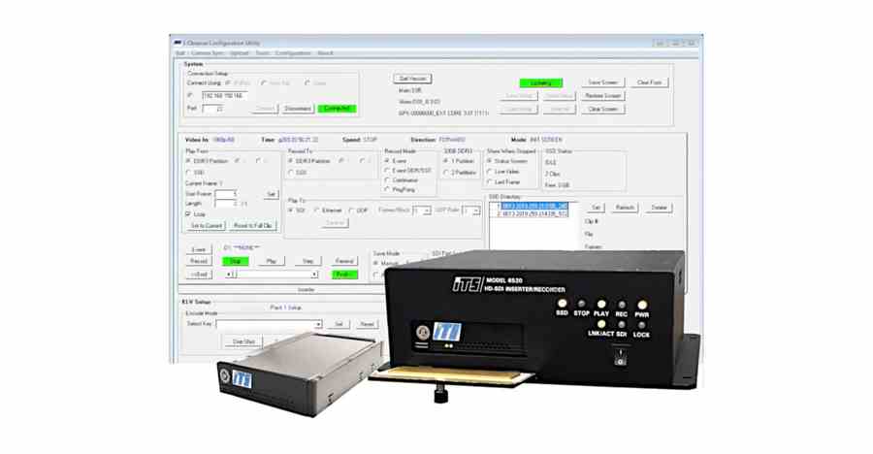
Task: Enable the Loop checkbox
Action: point(188,214)
